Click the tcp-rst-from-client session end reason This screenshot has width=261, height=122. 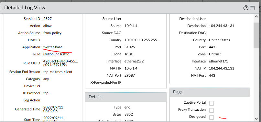tap(58, 72)
